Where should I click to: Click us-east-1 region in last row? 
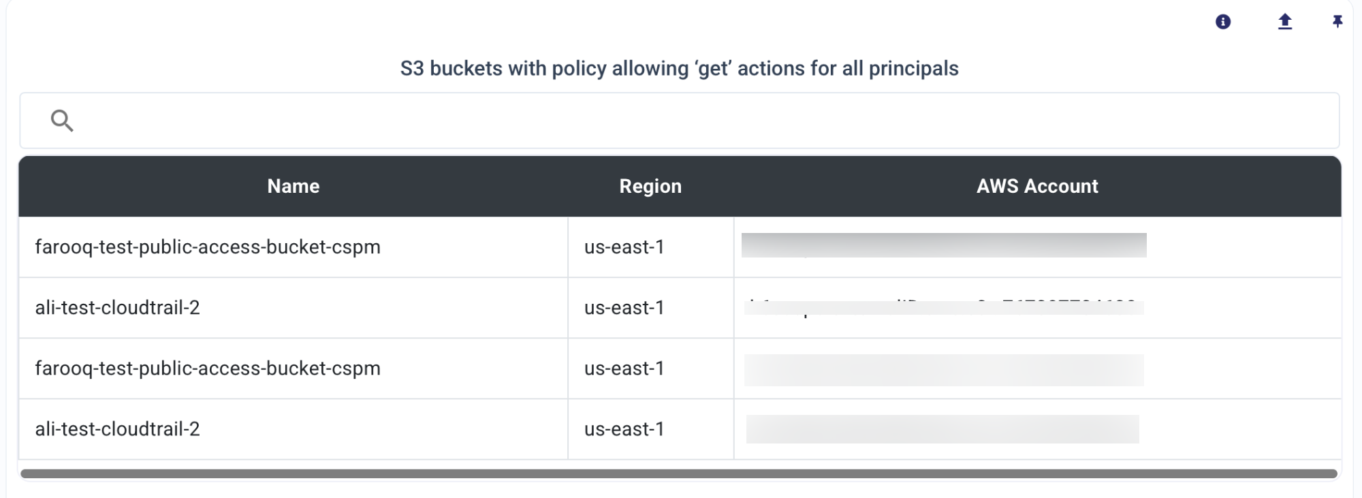624,429
